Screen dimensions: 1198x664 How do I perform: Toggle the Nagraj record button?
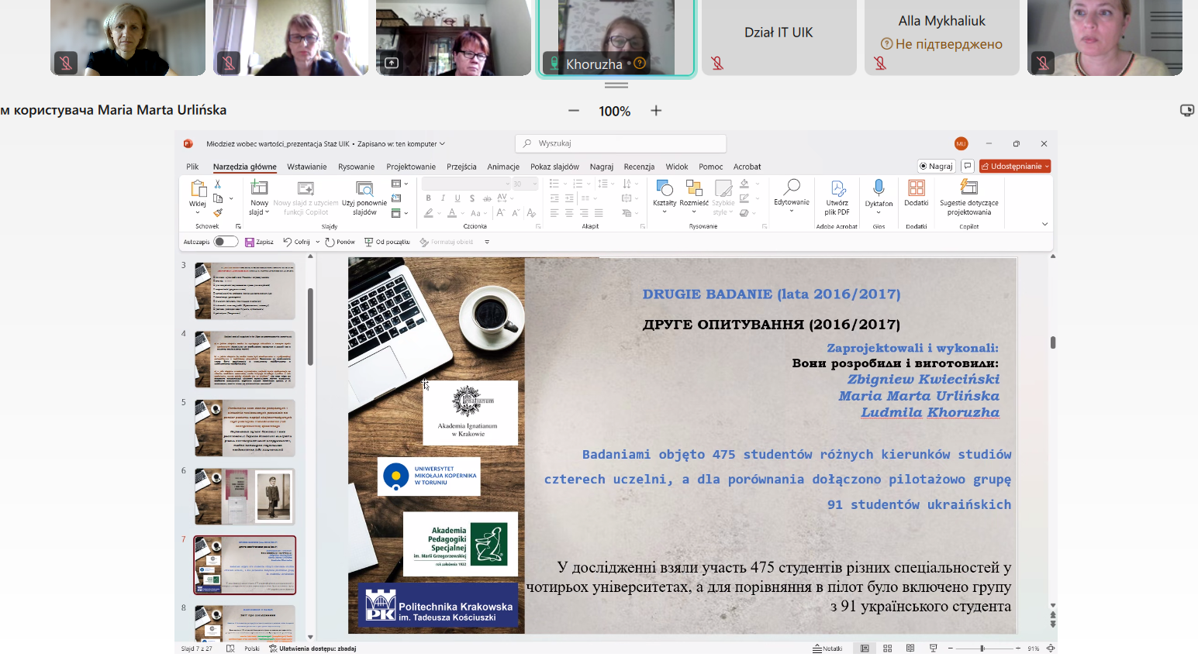tap(936, 166)
